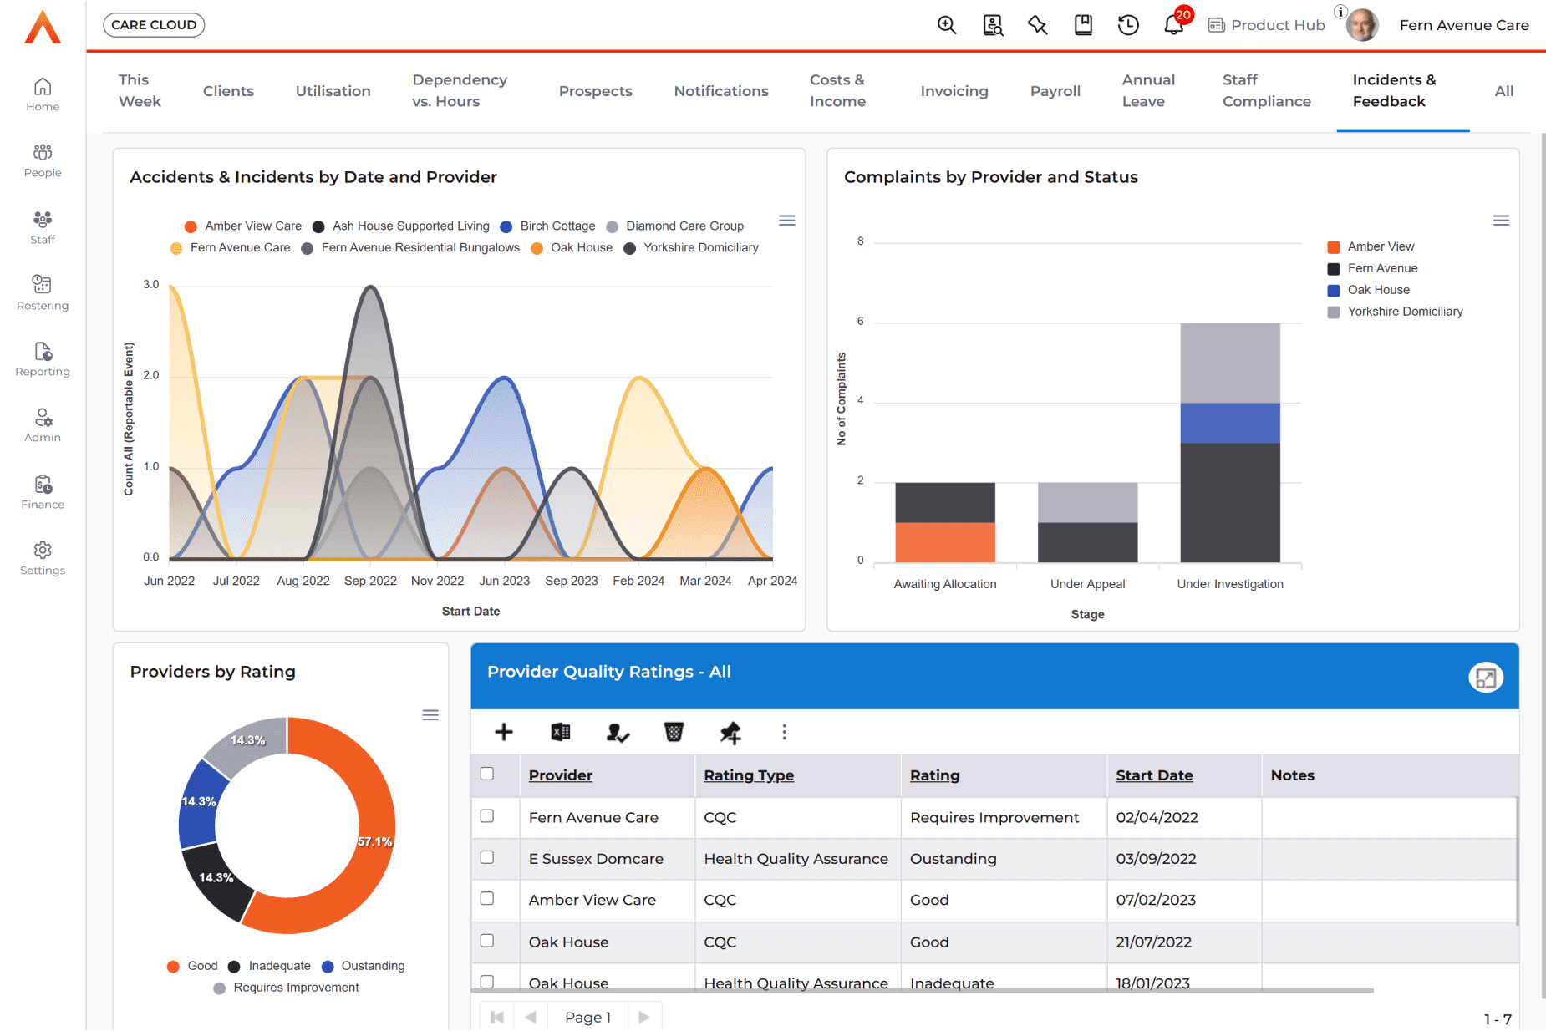Open Complaints chart hamburger menu
This screenshot has height=1031, width=1546.
[x=1501, y=221]
